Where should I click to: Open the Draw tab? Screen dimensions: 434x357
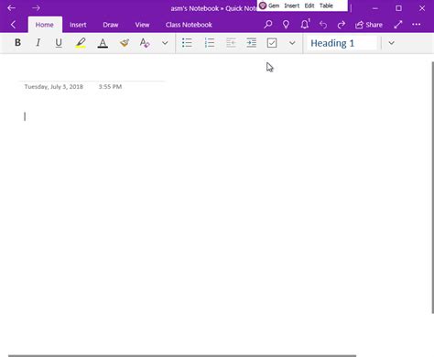[111, 25]
